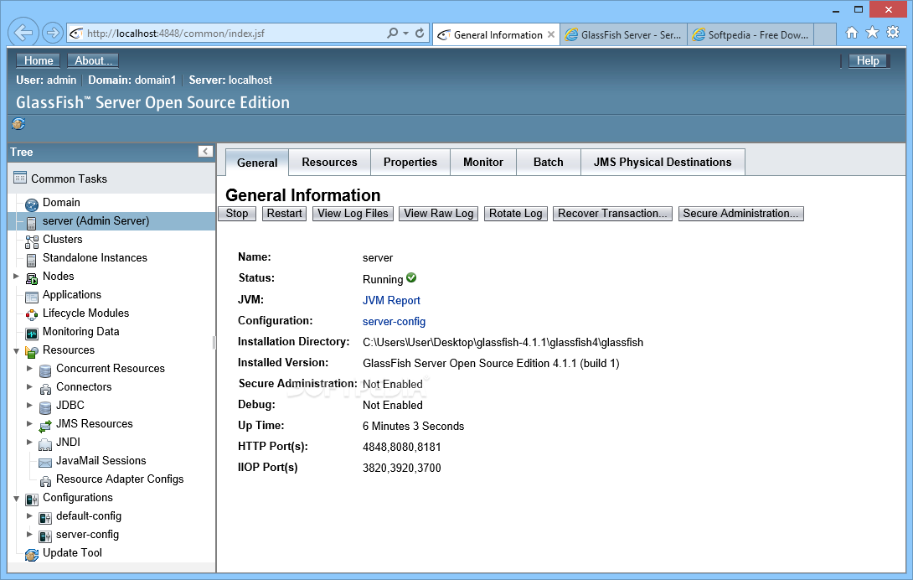Click View Log Files button
The image size is (913, 580).
(353, 214)
